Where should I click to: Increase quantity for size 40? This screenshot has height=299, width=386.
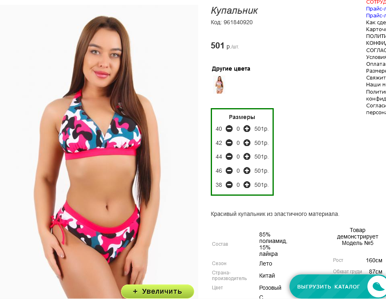(247, 129)
